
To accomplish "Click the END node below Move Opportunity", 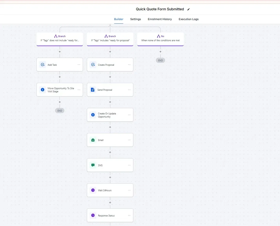I will (x=60, y=111).
